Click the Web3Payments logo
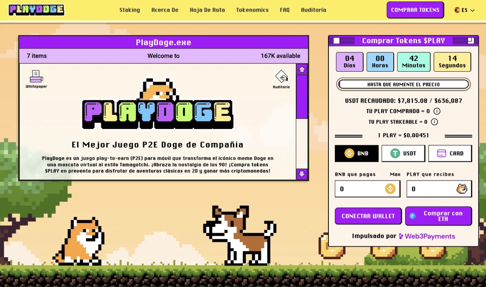This screenshot has width=486, height=287. tap(426, 236)
